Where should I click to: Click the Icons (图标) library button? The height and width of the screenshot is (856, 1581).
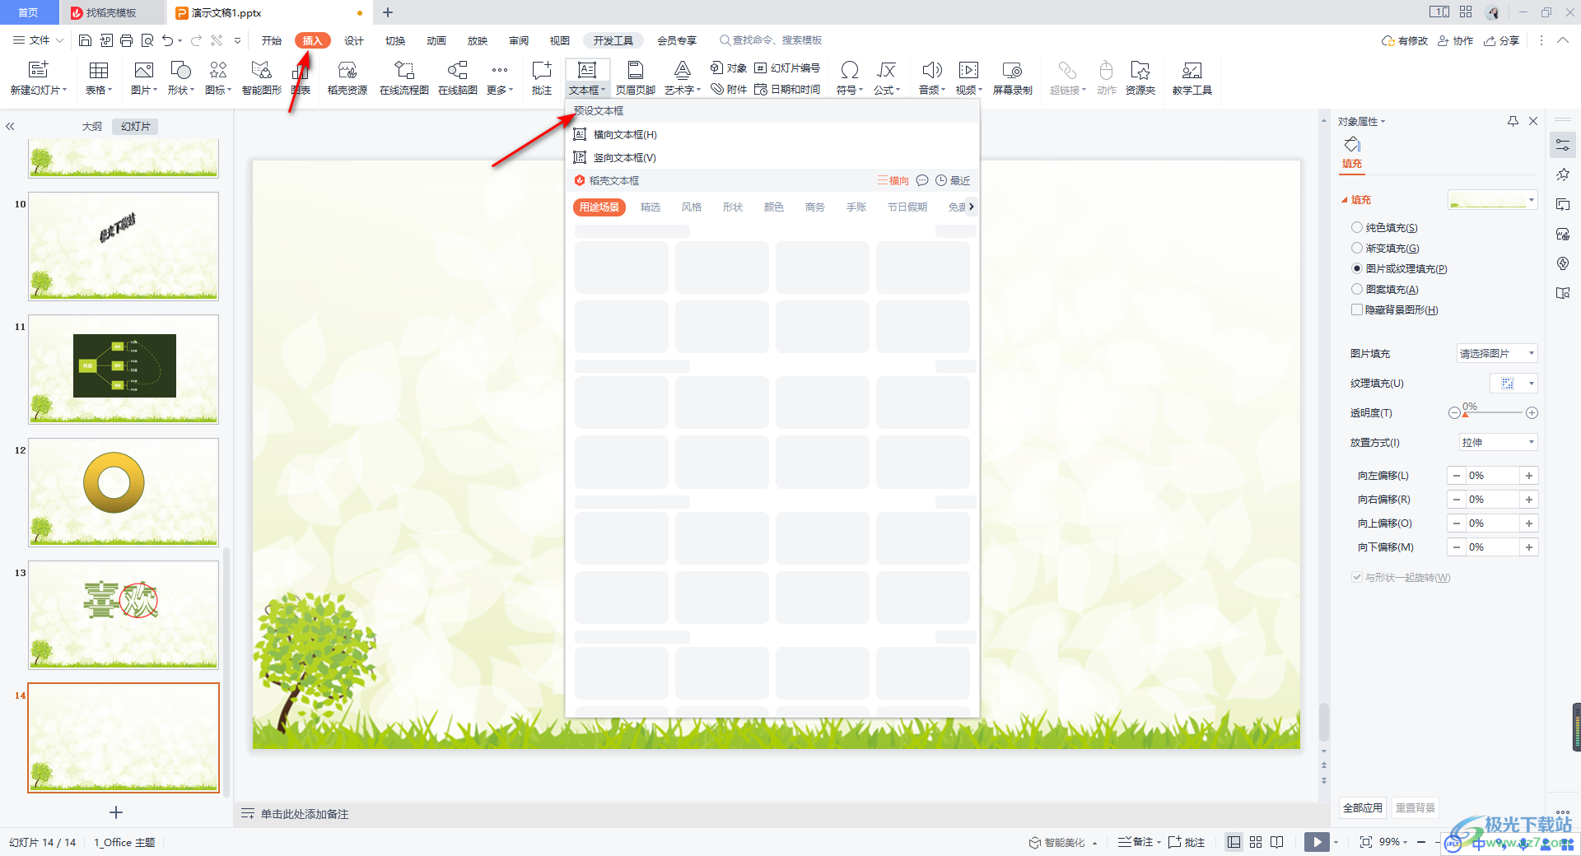(218, 78)
